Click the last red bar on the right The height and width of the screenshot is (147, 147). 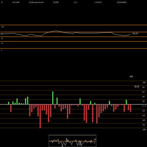click(x=131, y=108)
